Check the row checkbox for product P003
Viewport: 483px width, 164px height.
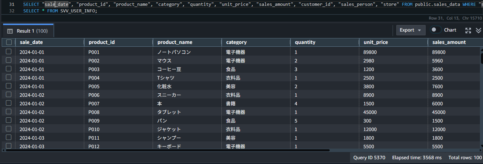(9, 69)
